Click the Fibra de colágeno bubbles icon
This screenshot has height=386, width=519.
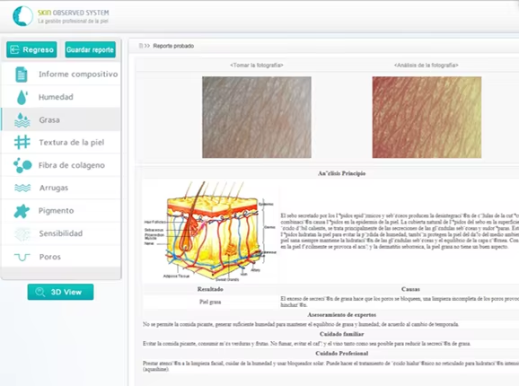[22, 165]
